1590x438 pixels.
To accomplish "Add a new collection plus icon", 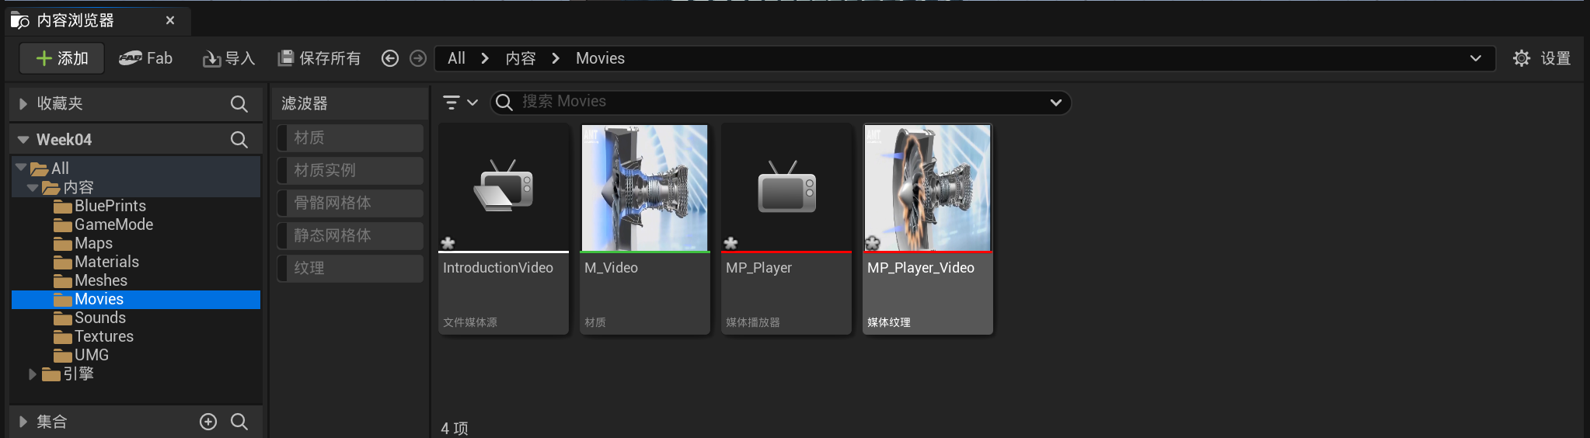I will point(208,422).
